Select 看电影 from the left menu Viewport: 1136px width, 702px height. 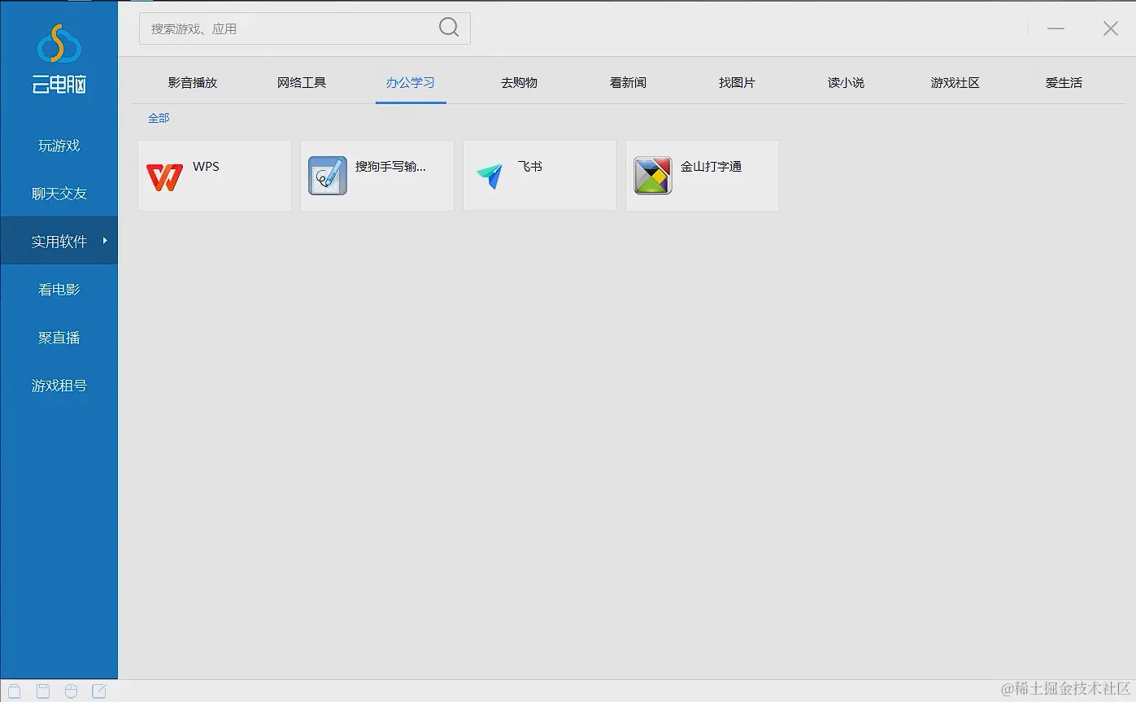(58, 289)
